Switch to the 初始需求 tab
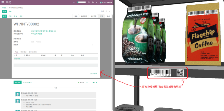Viewport: 224px width, 111px height. pos(23,52)
